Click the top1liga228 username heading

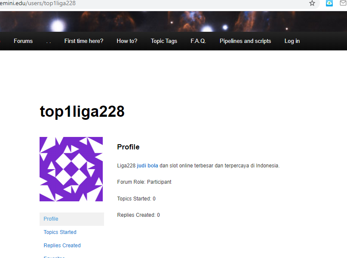coord(82,112)
